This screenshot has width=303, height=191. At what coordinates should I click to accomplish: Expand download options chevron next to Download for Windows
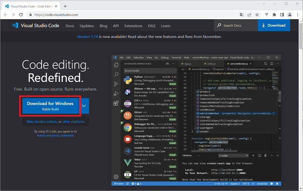pos(84,106)
